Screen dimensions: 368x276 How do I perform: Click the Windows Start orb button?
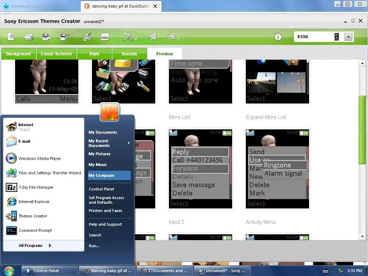click(x=9, y=271)
